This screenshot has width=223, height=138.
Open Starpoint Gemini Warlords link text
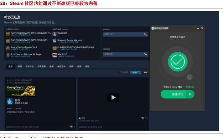(70, 40)
